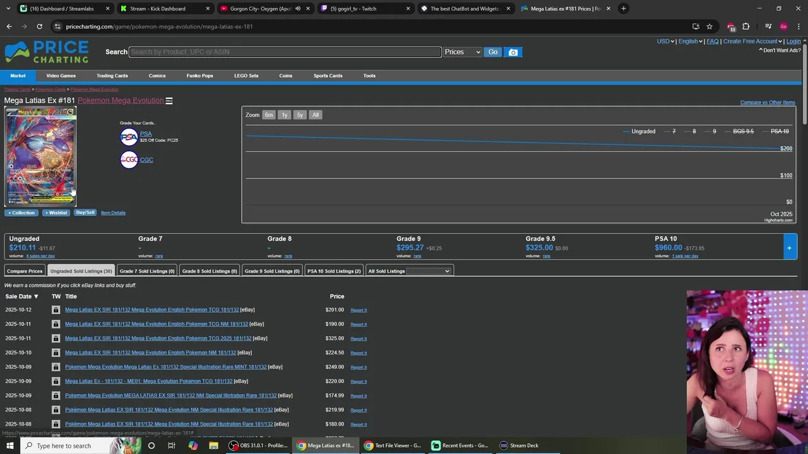Open Task View on taskbar
808x454 pixels.
click(171, 446)
